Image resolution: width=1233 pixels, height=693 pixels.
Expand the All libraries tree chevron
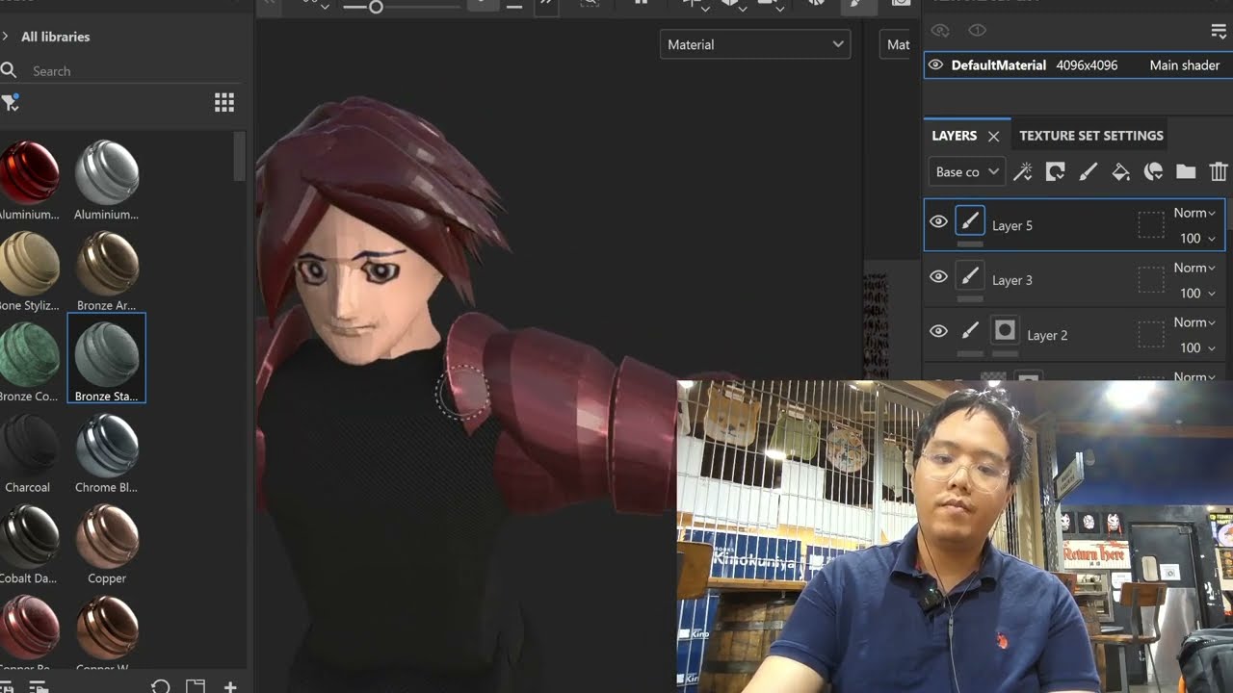tap(6, 37)
